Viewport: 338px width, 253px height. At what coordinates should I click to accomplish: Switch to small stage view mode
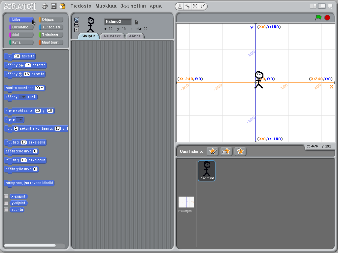coord(313,6)
